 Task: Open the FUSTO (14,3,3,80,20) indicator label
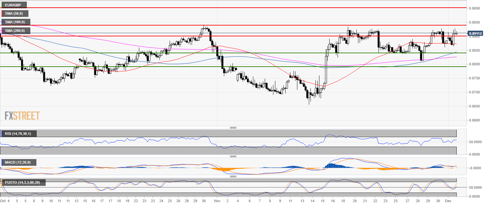[23, 183]
